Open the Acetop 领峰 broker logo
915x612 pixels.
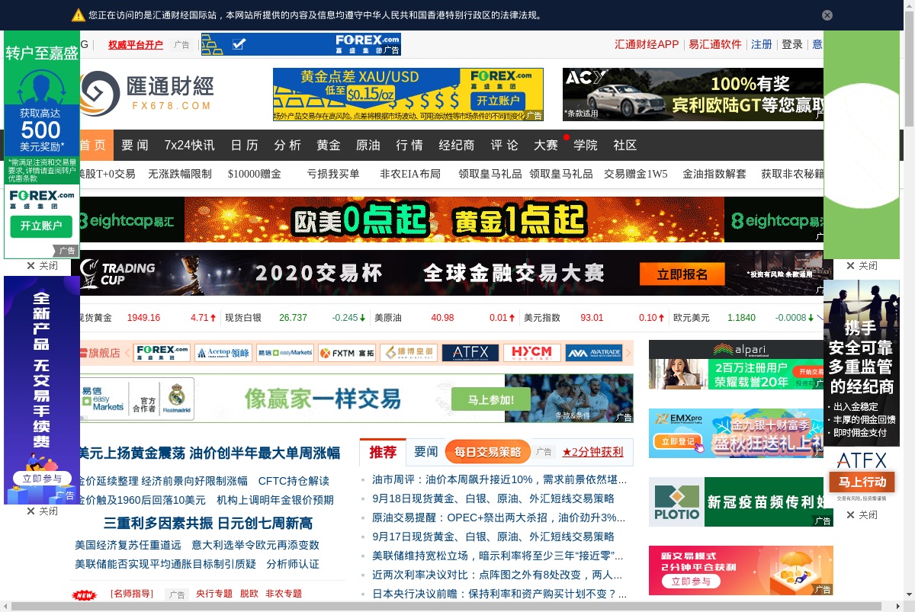click(223, 353)
